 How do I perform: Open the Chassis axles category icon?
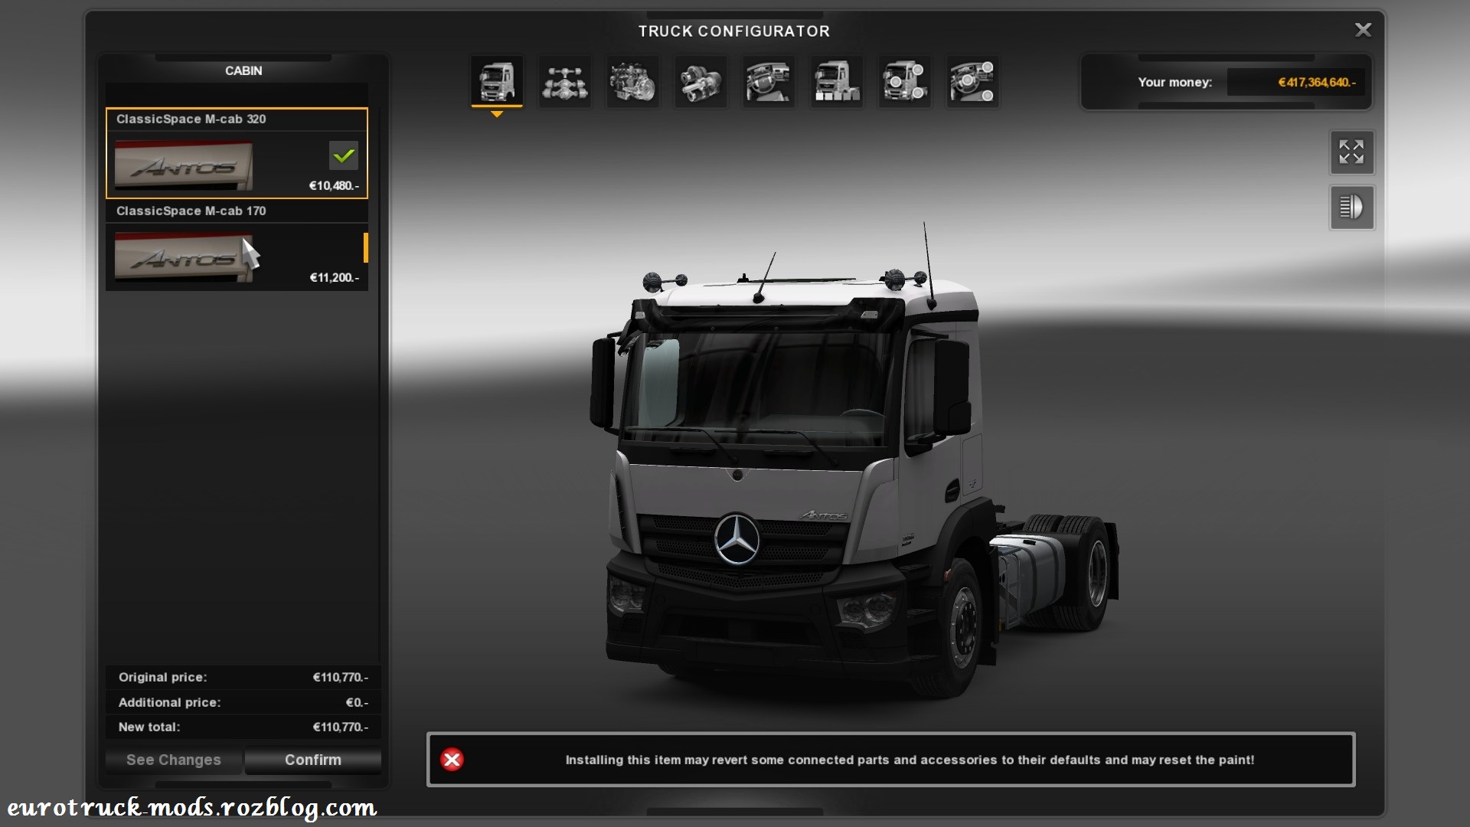(565, 81)
